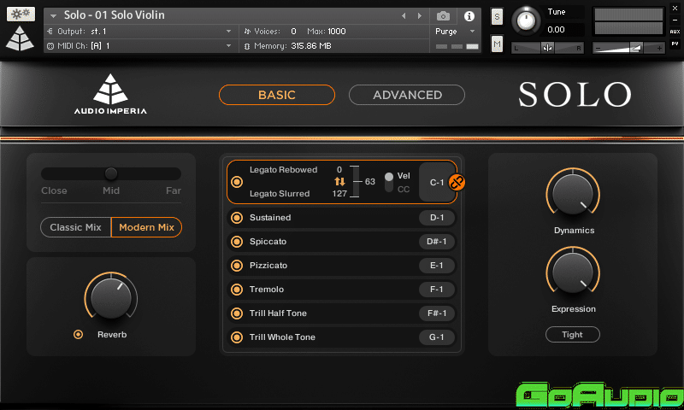Click the Tight button
The width and height of the screenshot is (684, 410).
pos(572,334)
